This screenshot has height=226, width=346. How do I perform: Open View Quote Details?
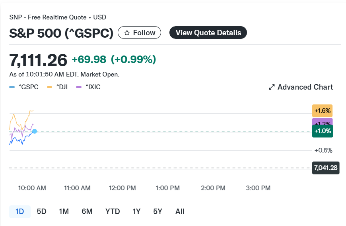tap(208, 33)
